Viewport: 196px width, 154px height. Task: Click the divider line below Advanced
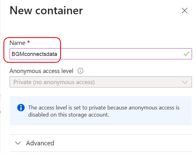100,152
